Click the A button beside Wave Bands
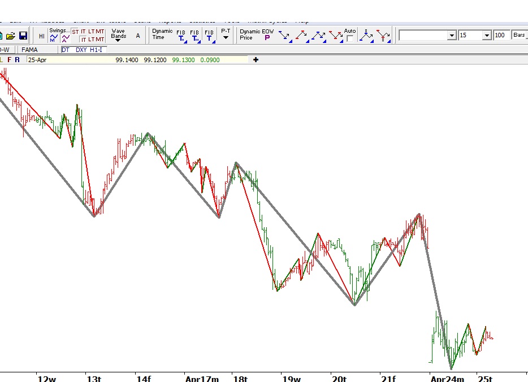This screenshot has height=382, width=528. tap(138, 36)
